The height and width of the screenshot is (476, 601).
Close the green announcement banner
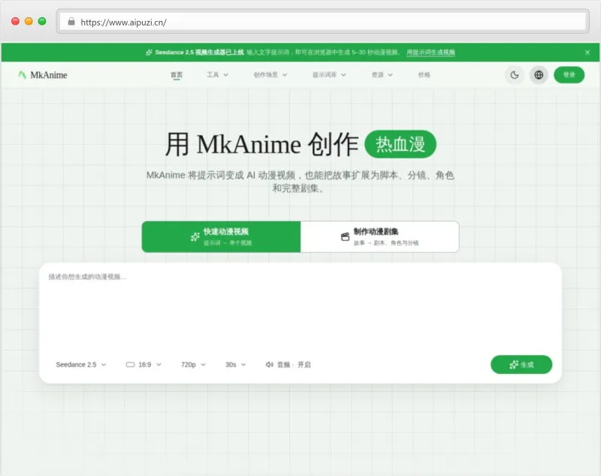point(587,53)
